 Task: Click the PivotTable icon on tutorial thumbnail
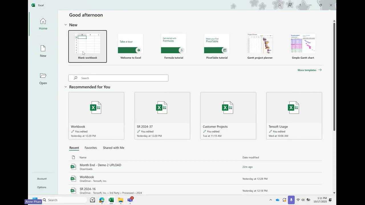225,50
